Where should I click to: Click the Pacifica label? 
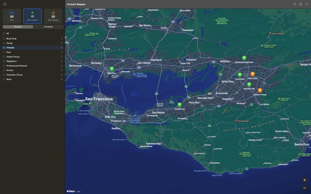(x=115, y=128)
